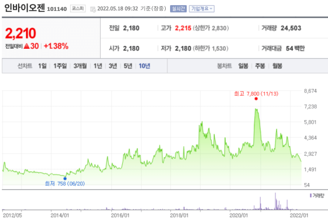The width and height of the screenshot is (328, 221).
Task: Click the red up-triangle price change icon
Action: click(x=27, y=46)
